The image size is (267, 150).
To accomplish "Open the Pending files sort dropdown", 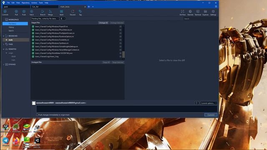I will (45, 18).
